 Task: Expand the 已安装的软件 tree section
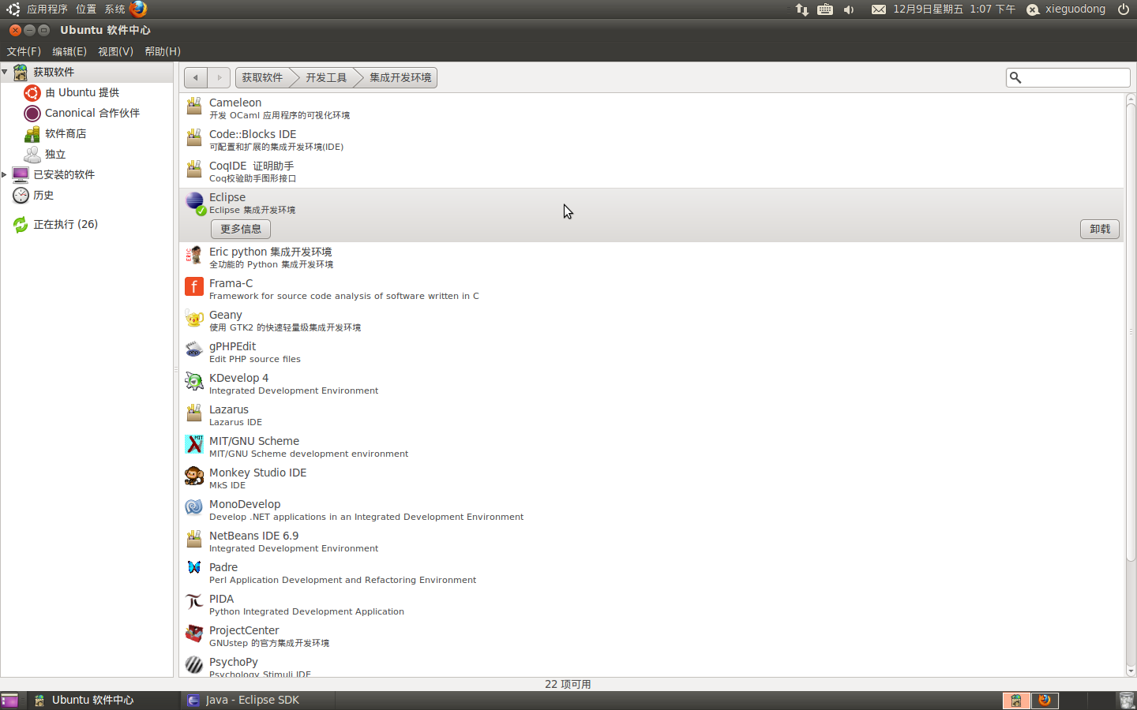coord(5,174)
